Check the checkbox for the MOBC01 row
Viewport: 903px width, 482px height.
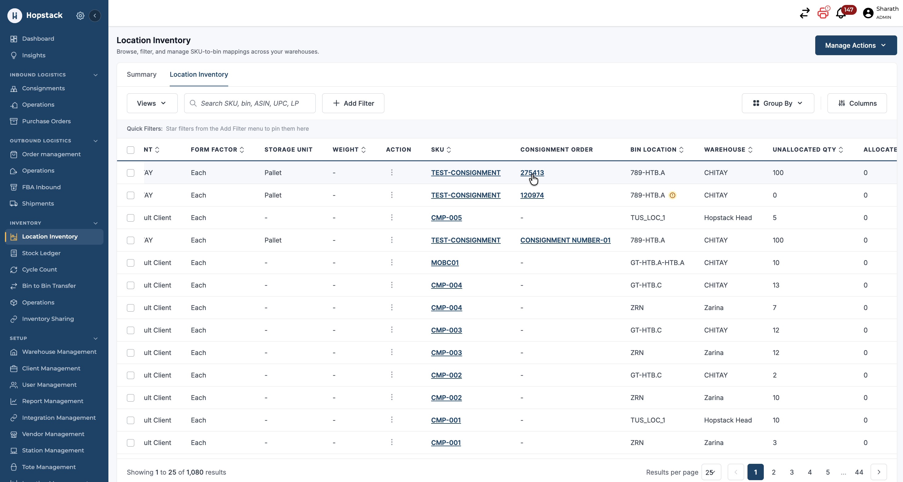coord(130,263)
